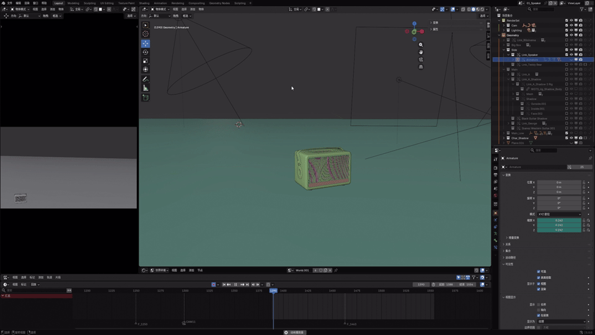
Task: Collapse the Geometry collection in outliner
Action: [x=500, y=35]
